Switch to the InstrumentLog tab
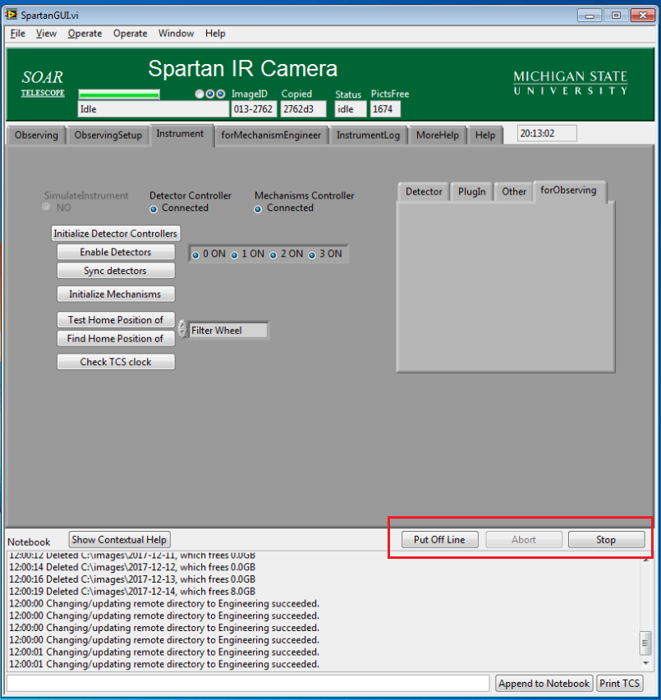 [x=368, y=135]
